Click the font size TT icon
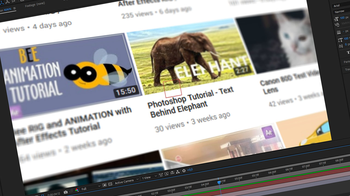This screenshot has width=350, height=196. [x=336, y=19]
